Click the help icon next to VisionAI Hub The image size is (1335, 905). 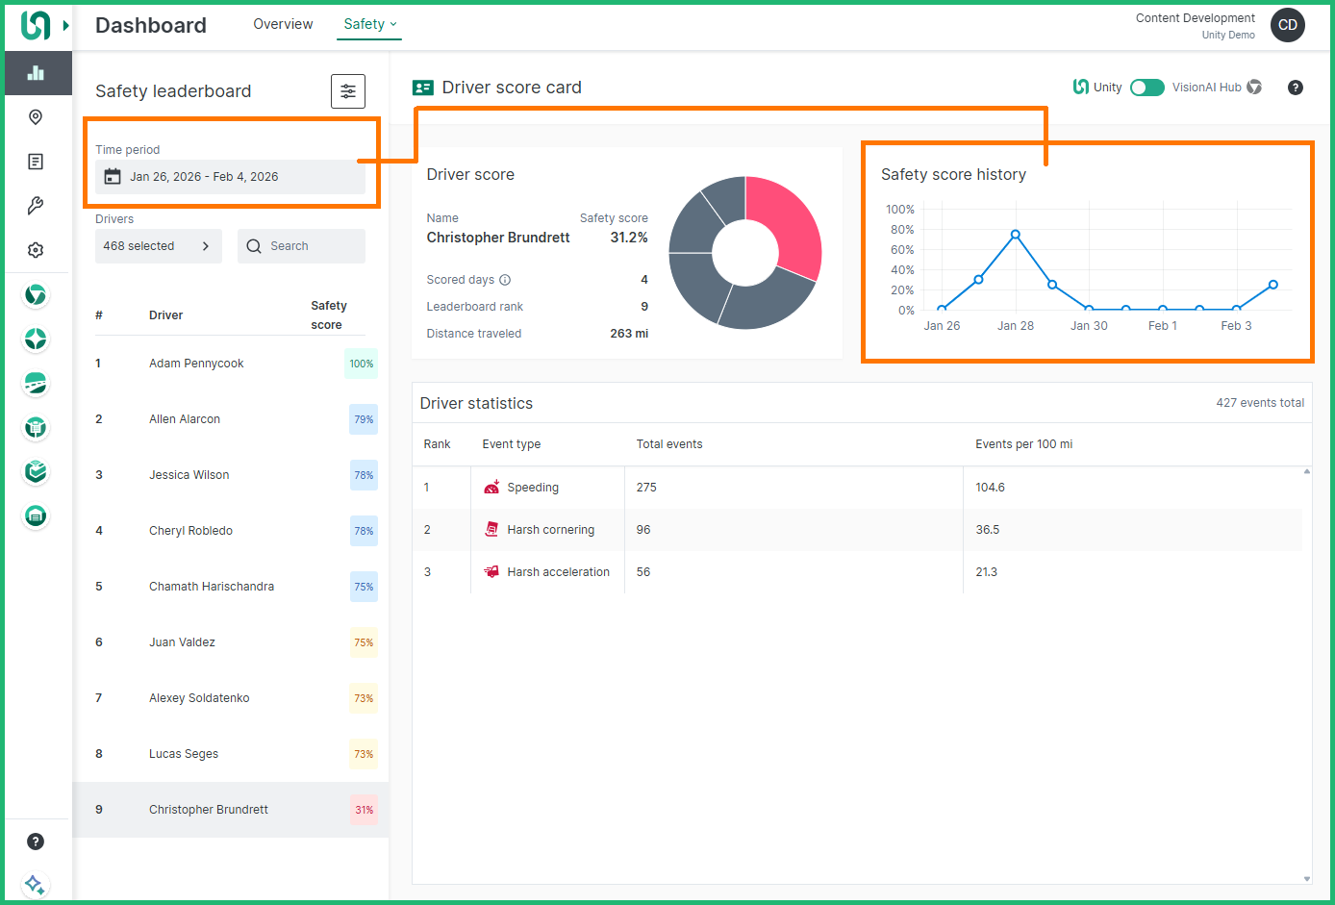pos(1296,88)
